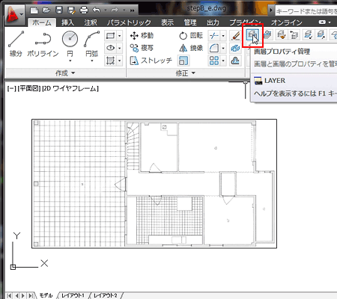Click the Layer Isolate icon
This screenshot has height=299, width=337.
coord(308,35)
